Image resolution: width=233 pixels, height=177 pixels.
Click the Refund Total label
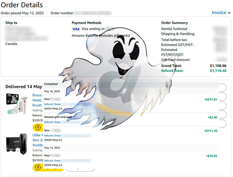coord(172,71)
